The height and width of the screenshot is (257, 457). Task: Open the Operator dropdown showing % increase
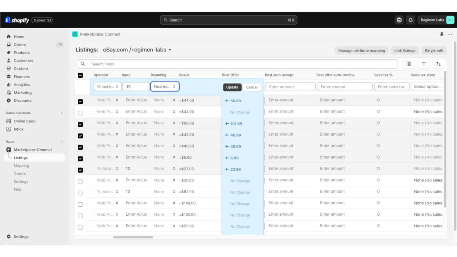coord(107,86)
